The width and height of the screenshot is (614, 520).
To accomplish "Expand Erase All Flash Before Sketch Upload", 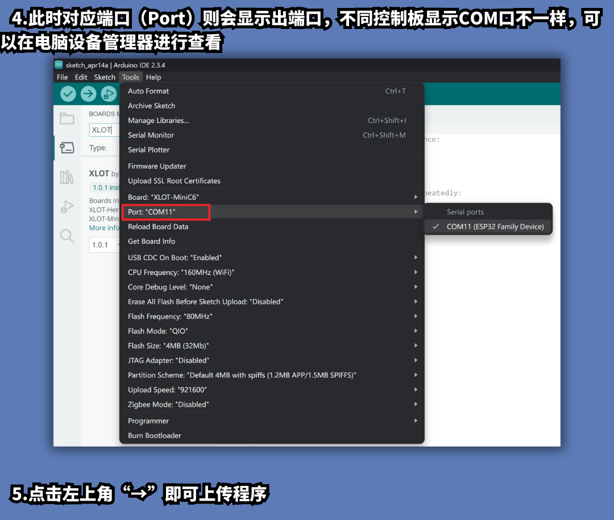I will coord(272,302).
